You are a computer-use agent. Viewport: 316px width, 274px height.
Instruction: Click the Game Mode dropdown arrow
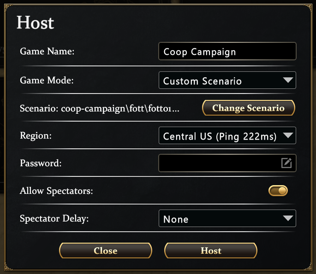[x=288, y=80]
